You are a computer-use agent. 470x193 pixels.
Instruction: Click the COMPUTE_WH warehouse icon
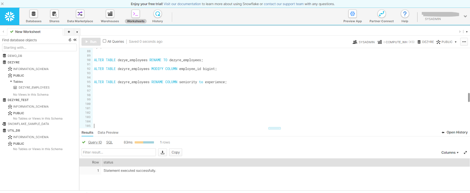(x=380, y=42)
